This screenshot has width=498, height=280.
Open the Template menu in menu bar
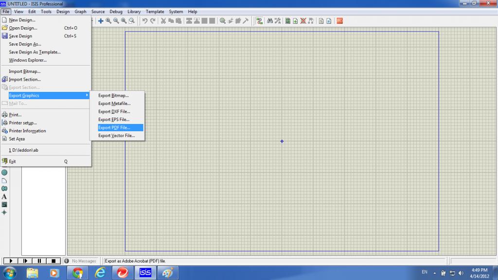coord(155,11)
